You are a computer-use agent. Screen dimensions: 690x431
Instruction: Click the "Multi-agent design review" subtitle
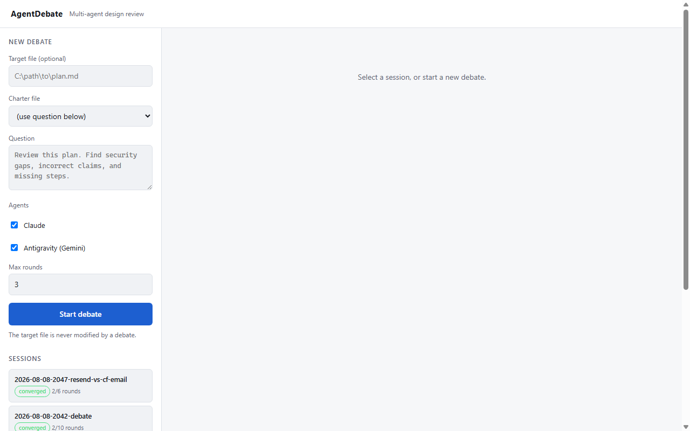pos(107,14)
